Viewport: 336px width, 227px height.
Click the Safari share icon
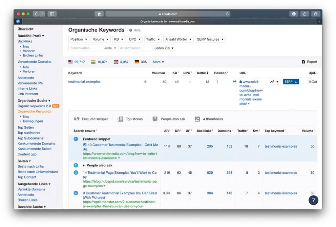305,14
